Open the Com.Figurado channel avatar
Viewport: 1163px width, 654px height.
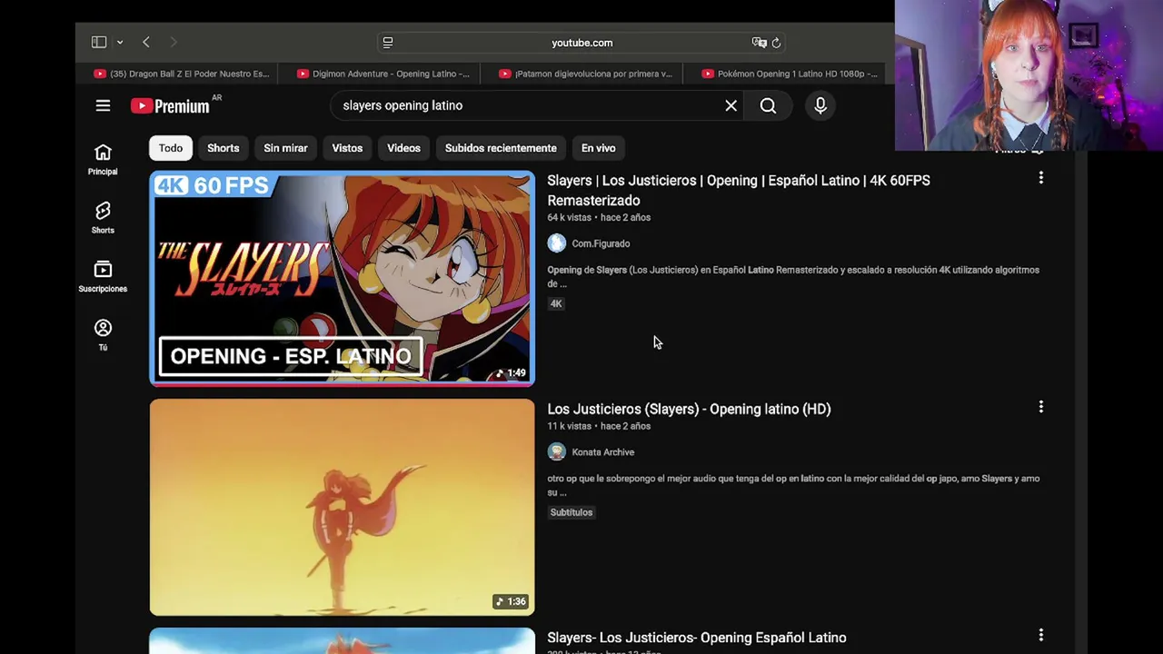[x=556, y=243]
